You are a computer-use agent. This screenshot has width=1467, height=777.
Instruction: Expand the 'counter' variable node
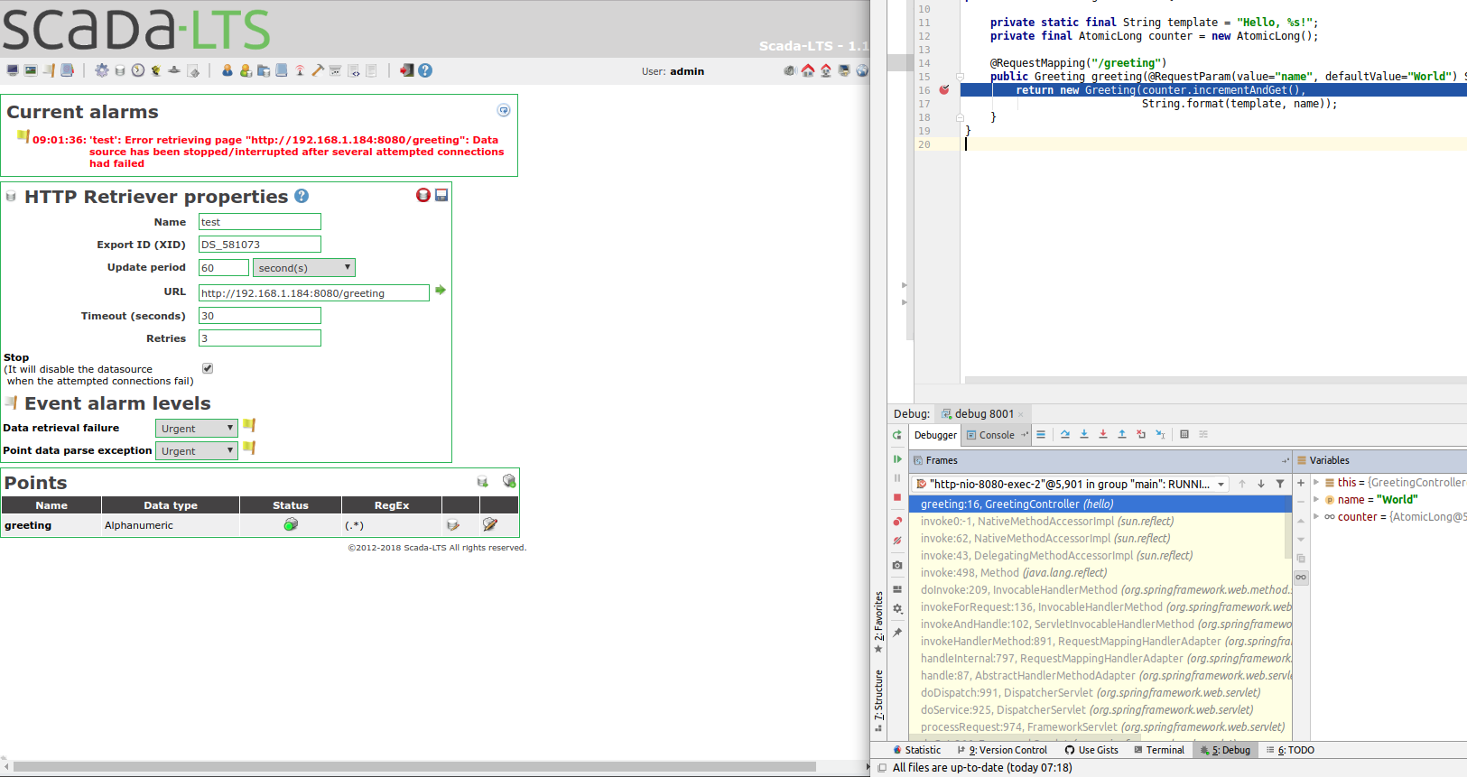1316,516
